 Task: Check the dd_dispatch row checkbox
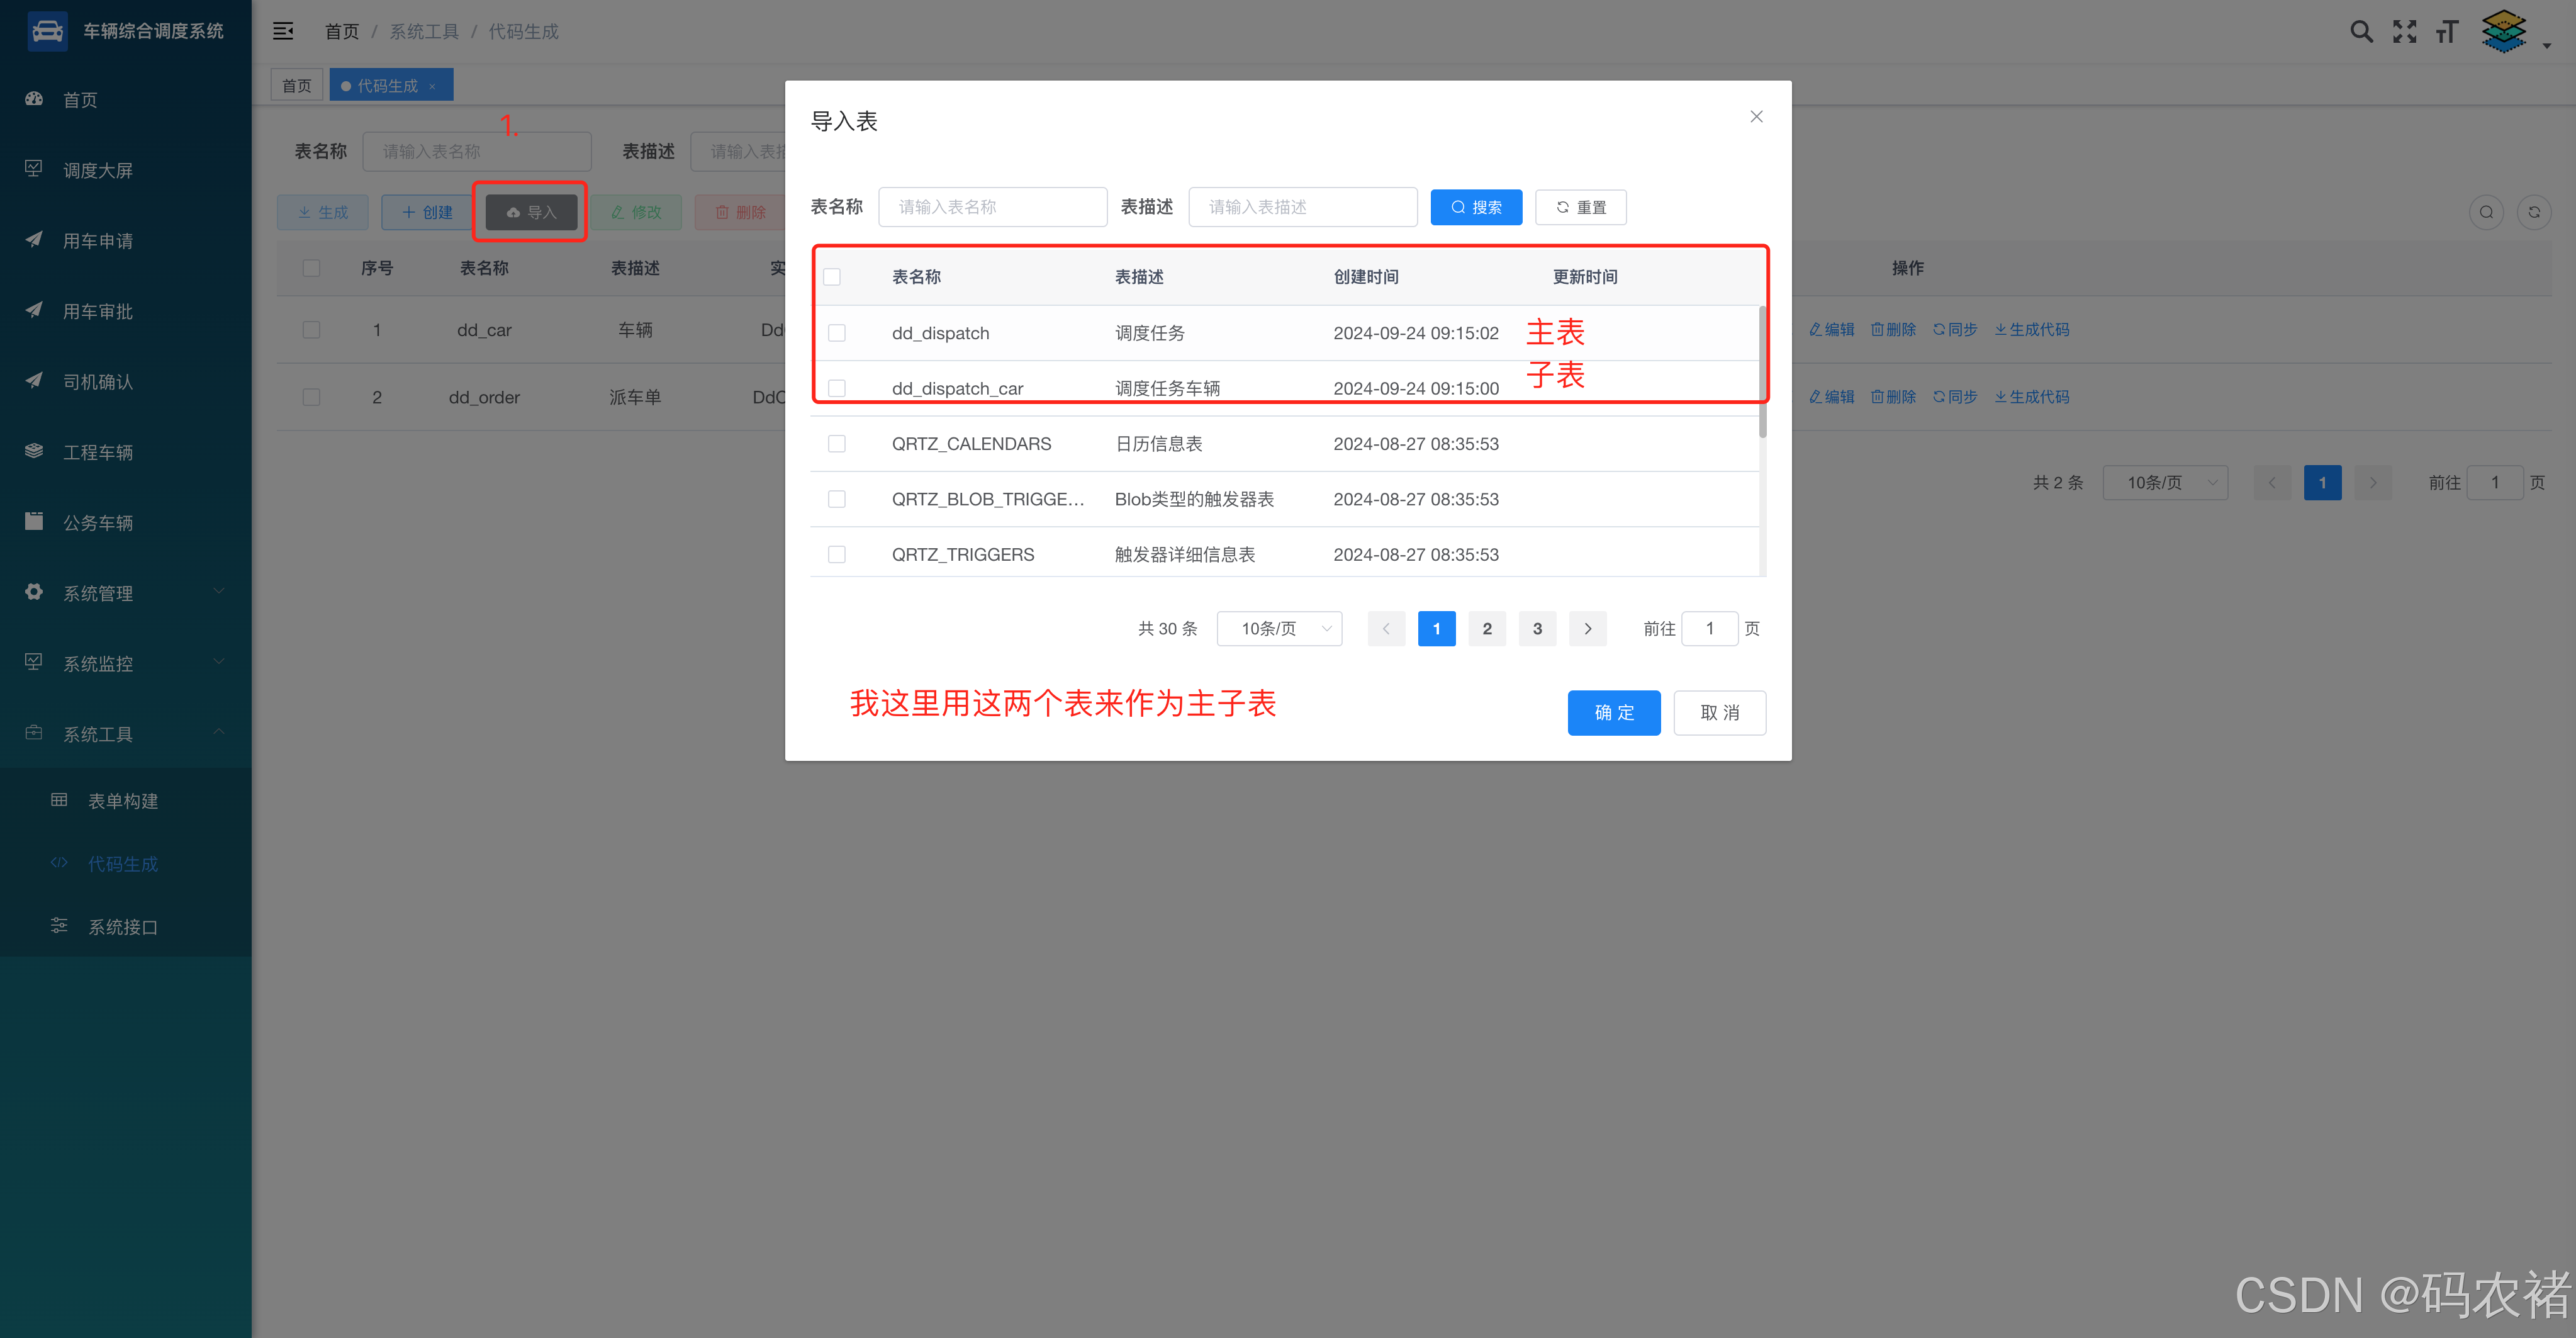click(x=837, y=333)
